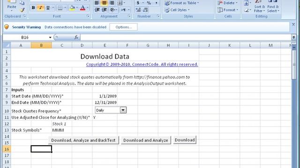Apply Comma Style format
This screenshot has height=168, width=300.
tap(156, 3)
